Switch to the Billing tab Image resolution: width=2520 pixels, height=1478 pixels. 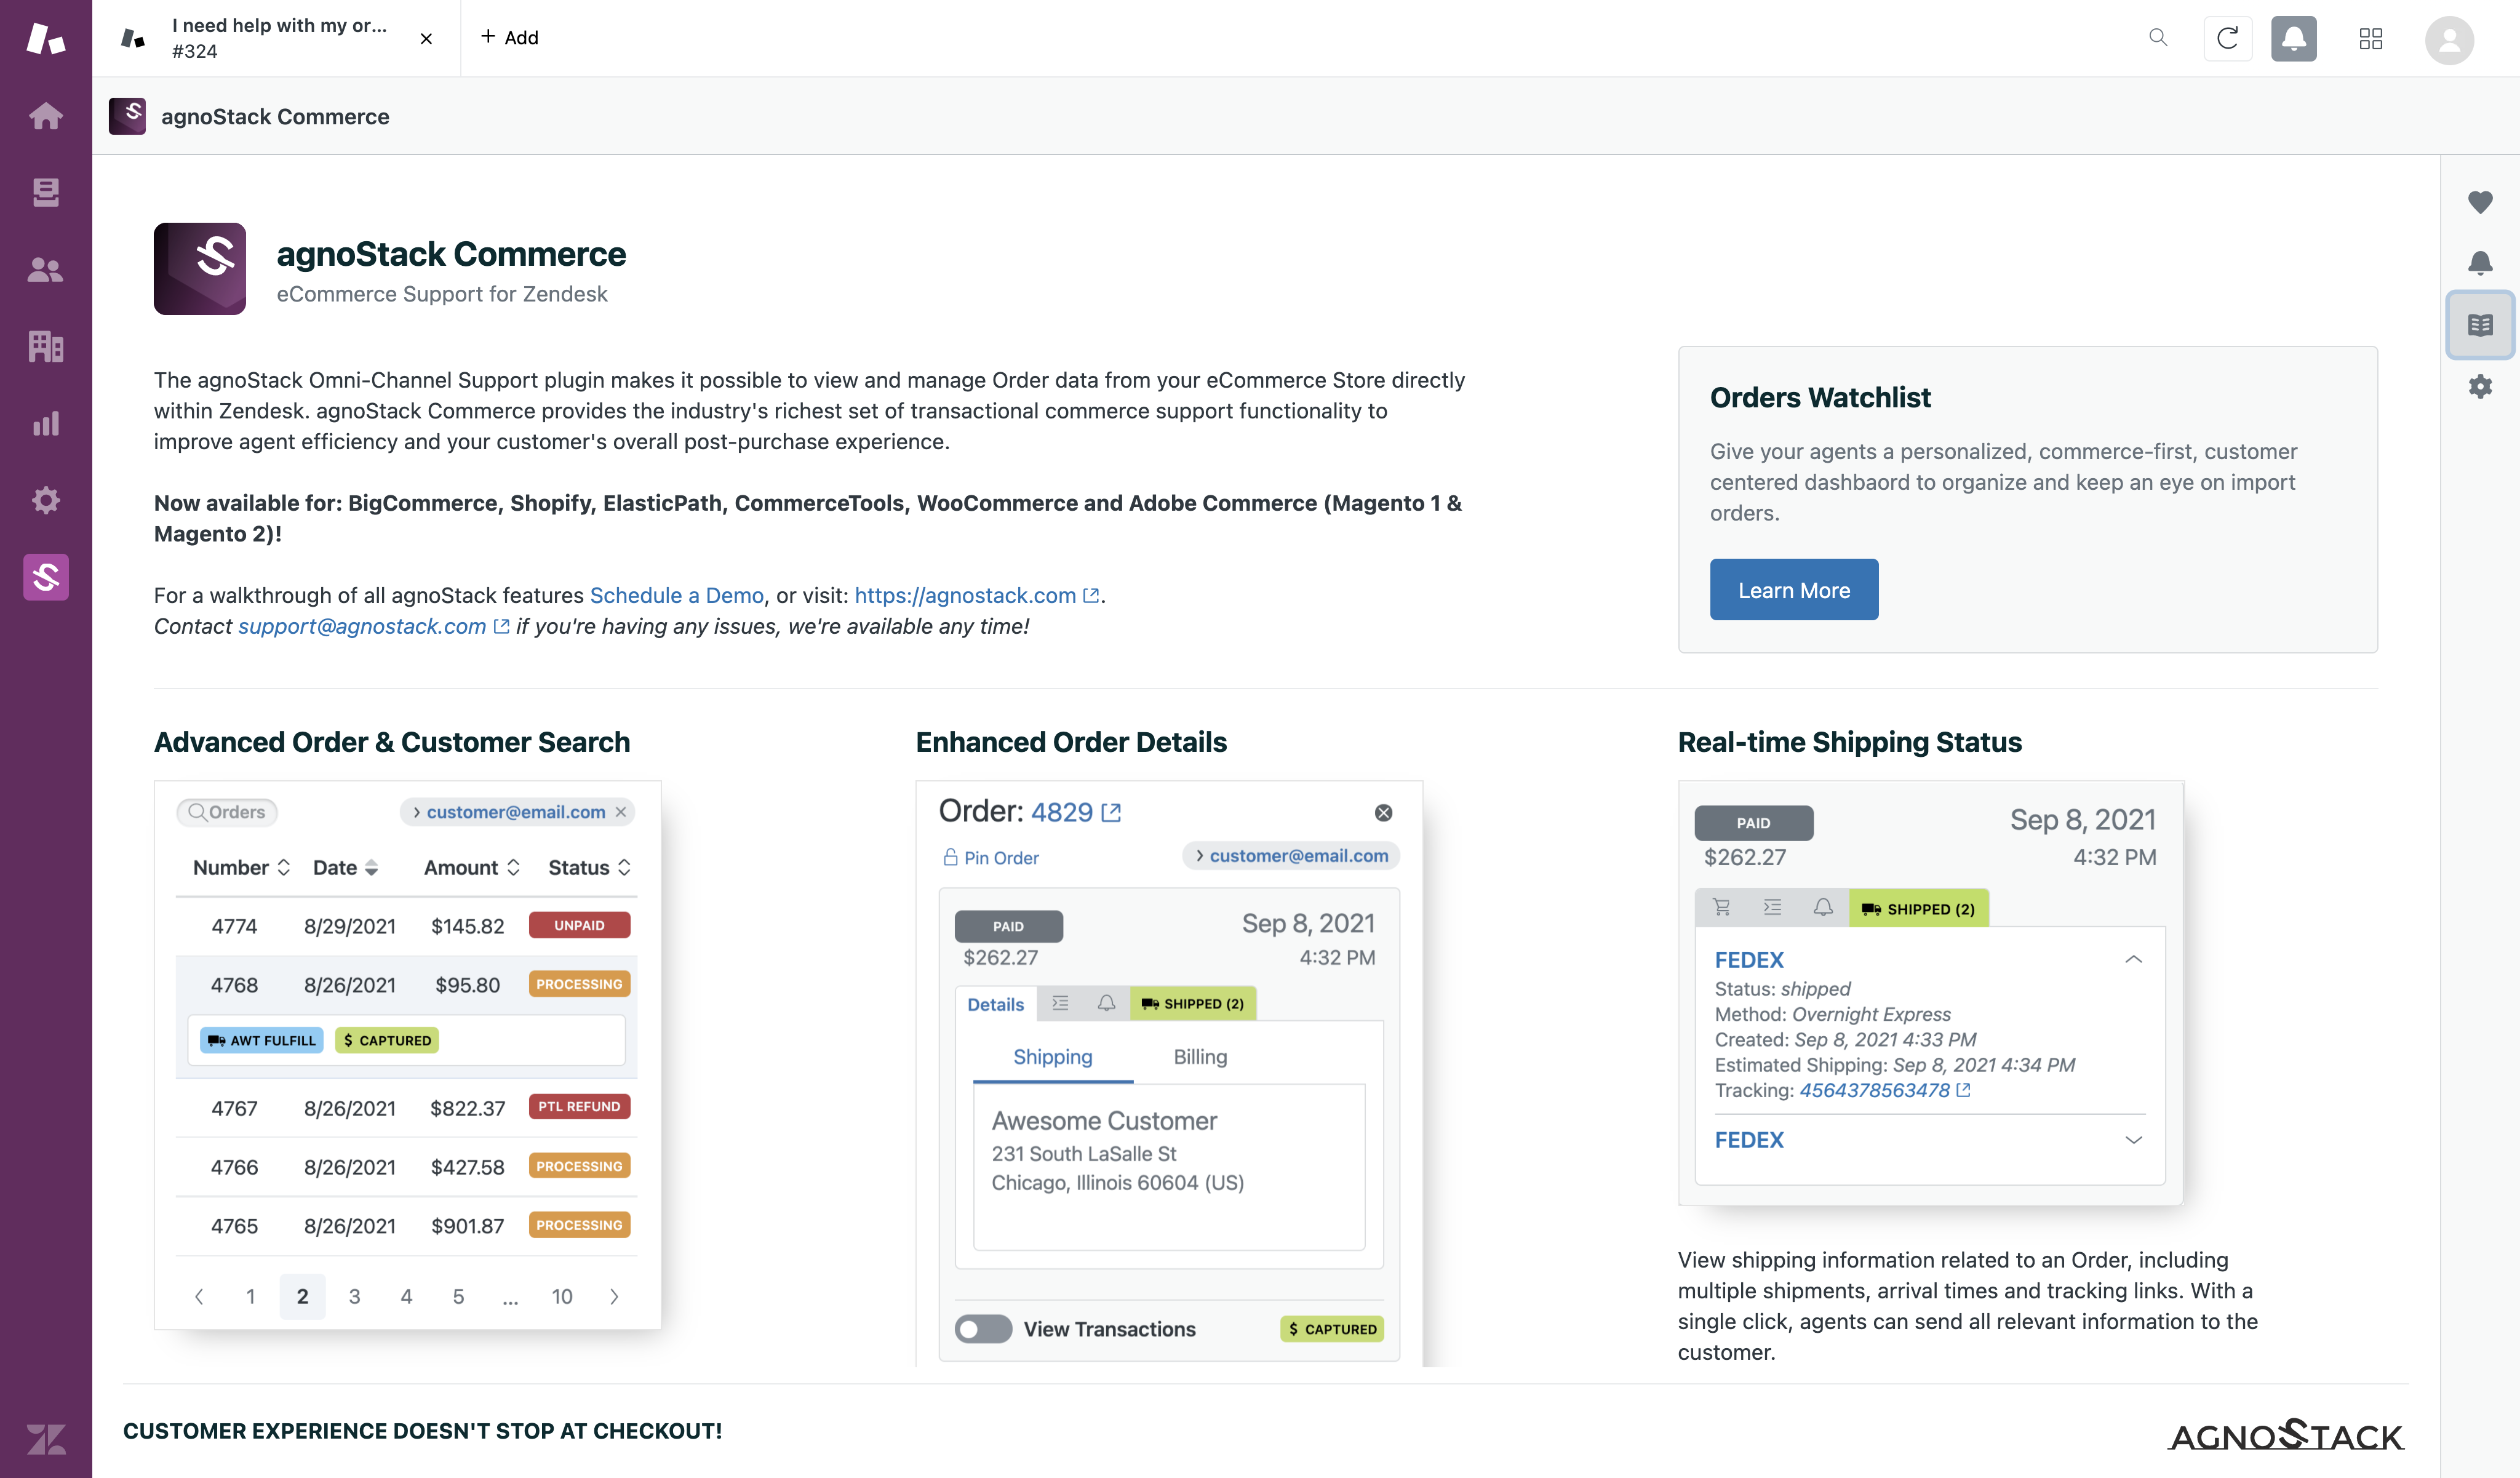1201,1056
